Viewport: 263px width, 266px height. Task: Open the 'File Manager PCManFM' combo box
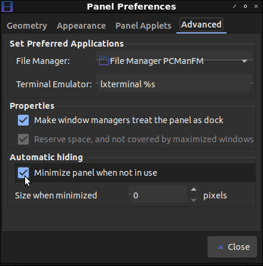[175, 61]
